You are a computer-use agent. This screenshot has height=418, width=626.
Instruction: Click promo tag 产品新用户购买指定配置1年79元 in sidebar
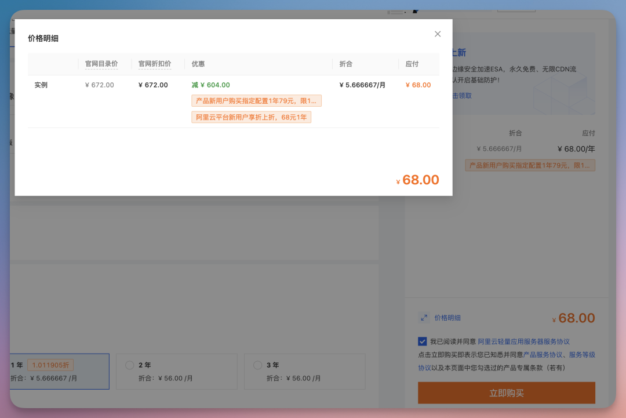530,165
